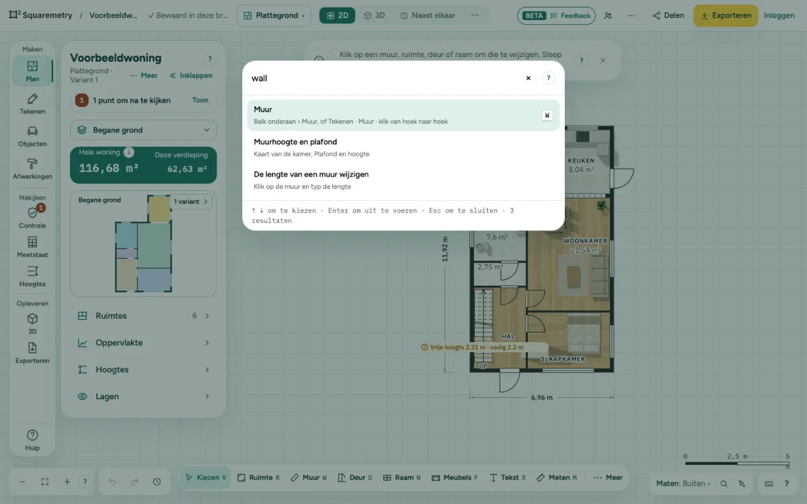This screenshot has width=807, height=504.
Task: Open the Tekenen tool in sidebar
Action: (32, 104)
